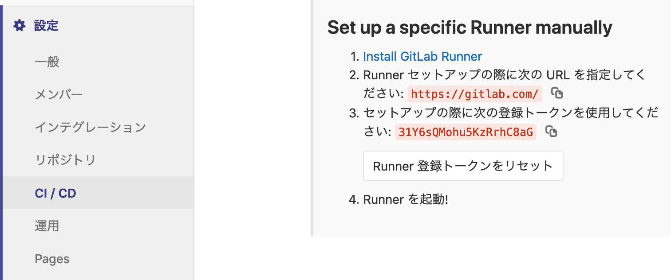Click the settings gear icon in the sidebar
671x280 pixels.
coord(19,26)
